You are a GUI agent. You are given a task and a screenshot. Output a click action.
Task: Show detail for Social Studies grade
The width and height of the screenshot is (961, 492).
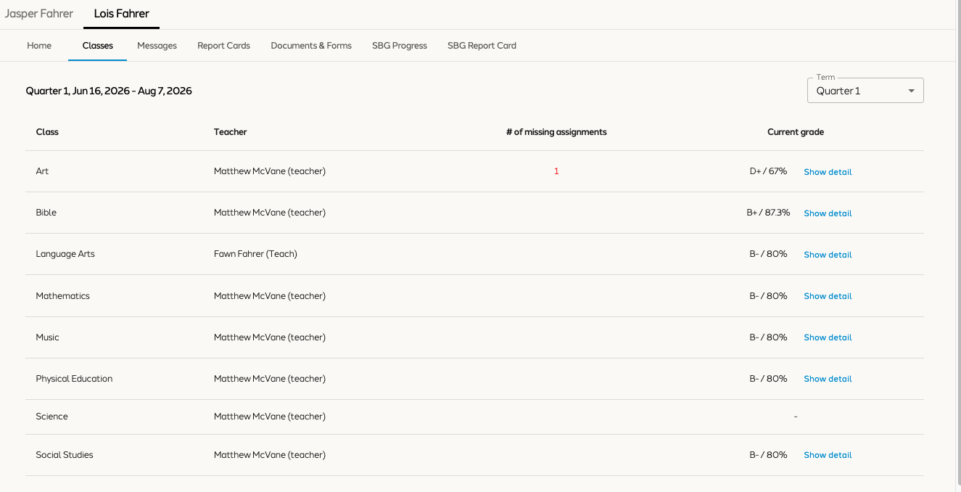pyautogui.click(x=828, y=455)
